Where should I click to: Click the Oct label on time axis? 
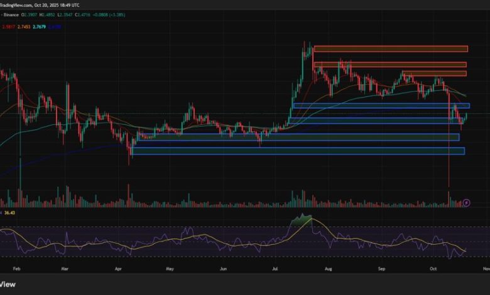click(x=432, y=266)
